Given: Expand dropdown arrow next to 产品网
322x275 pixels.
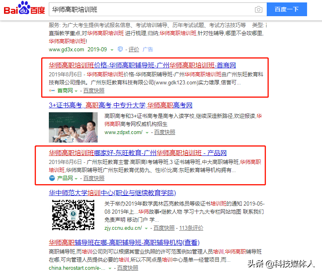Looking at the screenshot, I should click(x=76, y=178).
